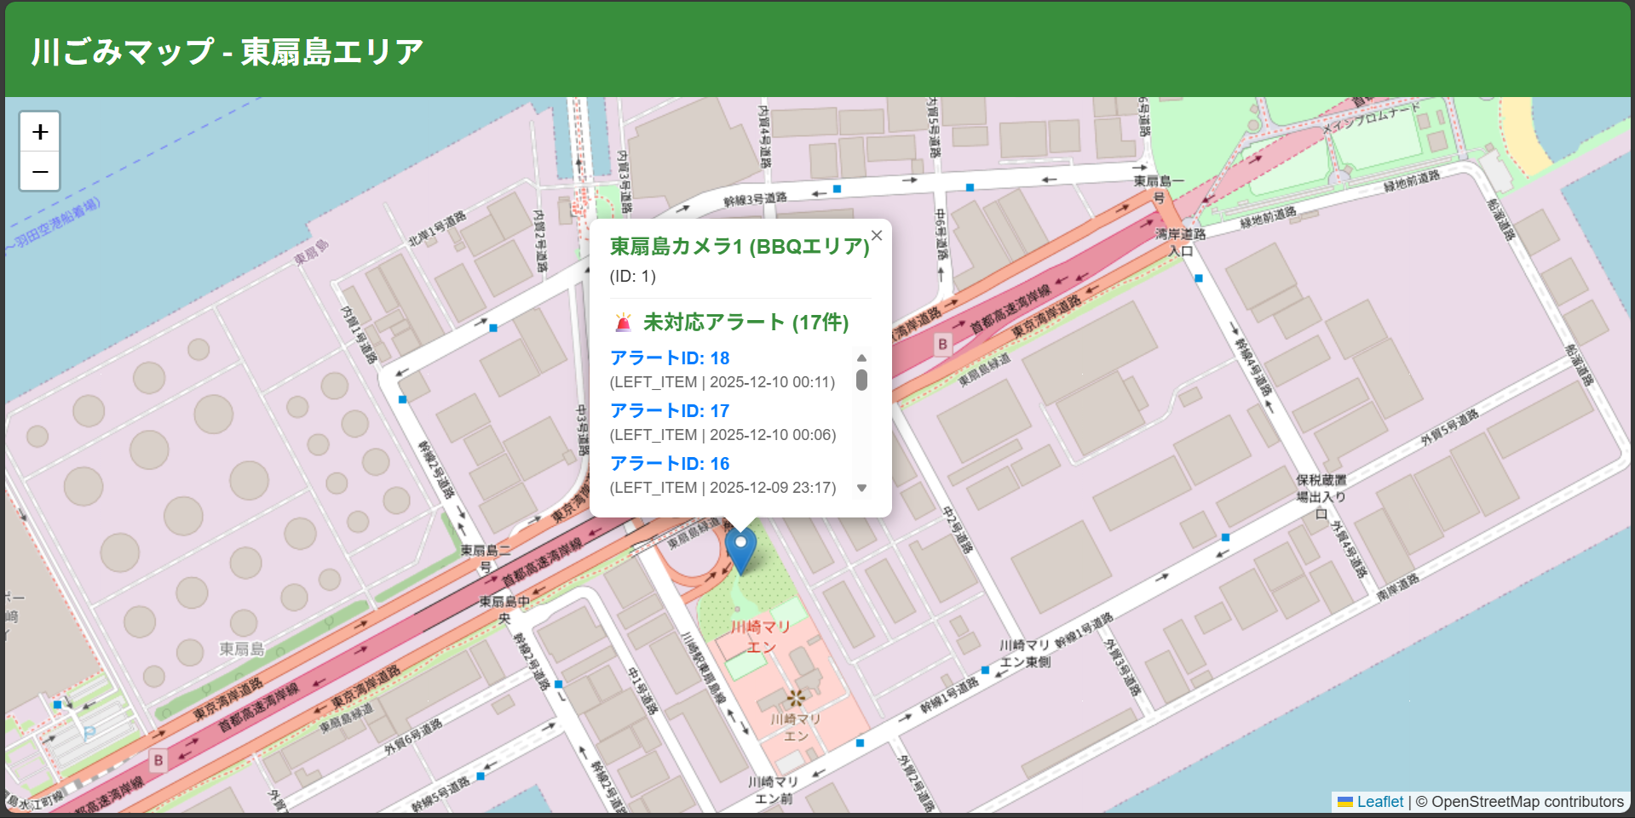Image resolution: width=1635 pixels, height=818 pixels.
Task: Open alert ID 18 link
Action: click(x=670, y=358)
